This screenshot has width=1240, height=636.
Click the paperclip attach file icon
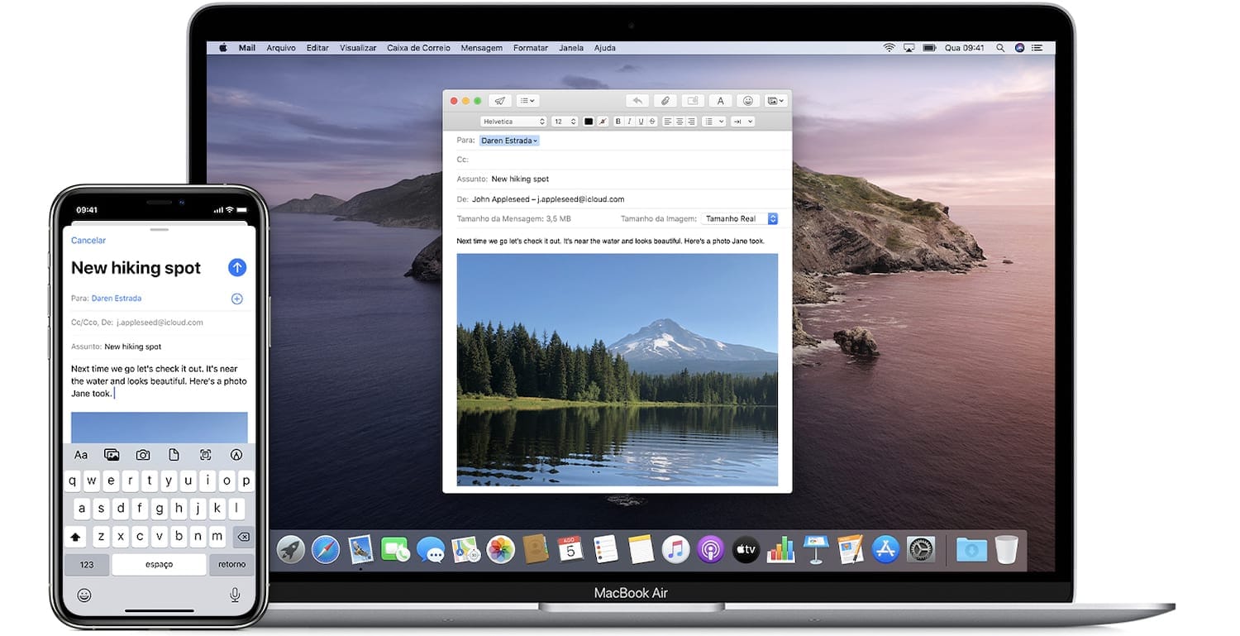click(x=665, y=101)
